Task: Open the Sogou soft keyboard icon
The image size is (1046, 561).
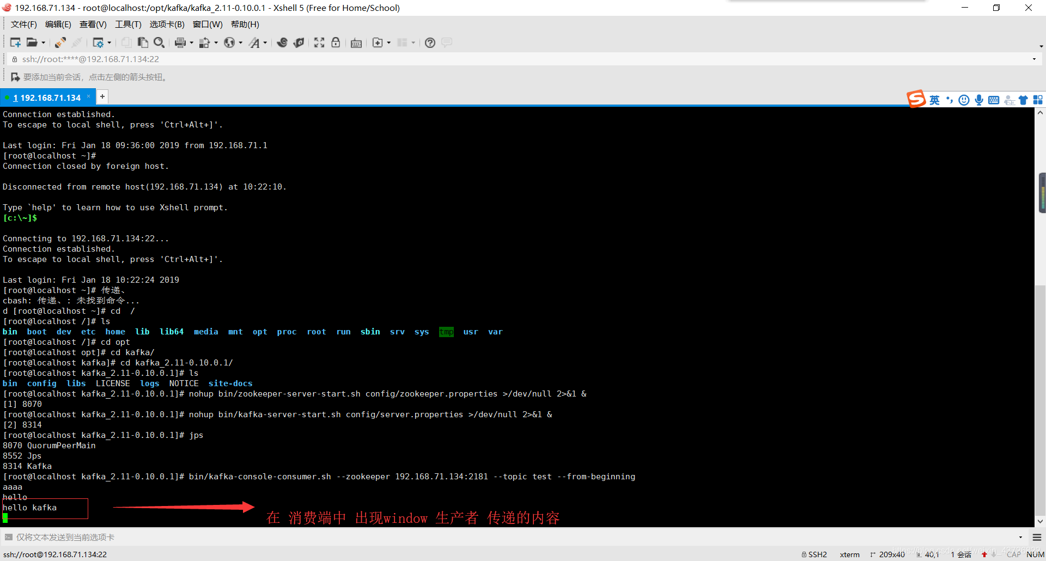Action: [x=994, y=100]
